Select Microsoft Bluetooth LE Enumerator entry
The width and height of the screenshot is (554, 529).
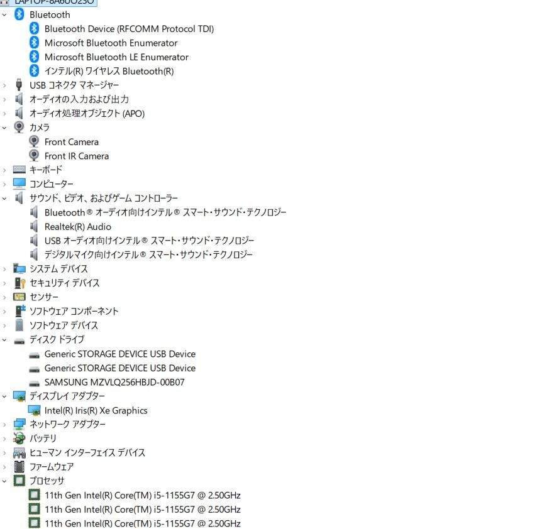pyautogui.click(x=116, y=57)
